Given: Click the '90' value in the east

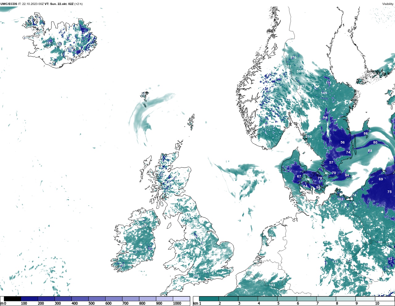Looking at the screenshot, I should (x=380, y=242).
